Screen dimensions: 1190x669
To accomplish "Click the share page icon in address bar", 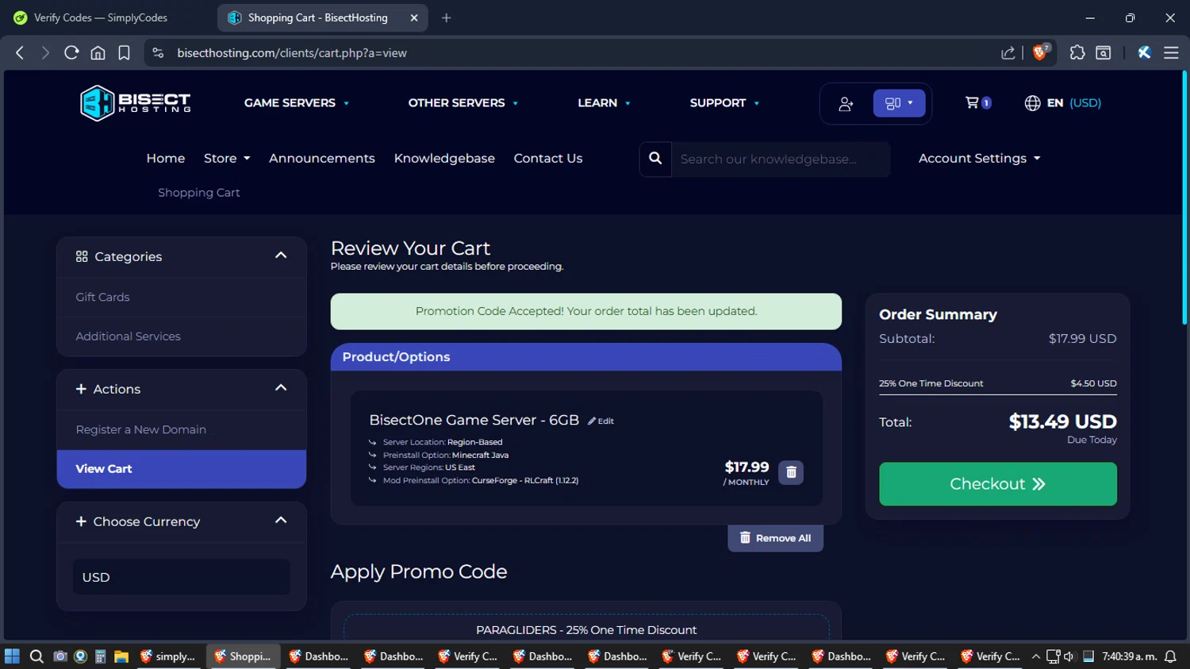I will click(x=1008, y=53).
